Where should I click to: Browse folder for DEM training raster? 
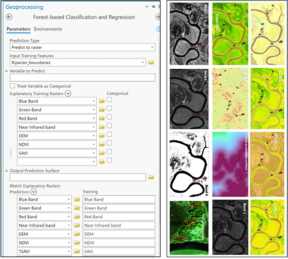[x=102, y=136]
